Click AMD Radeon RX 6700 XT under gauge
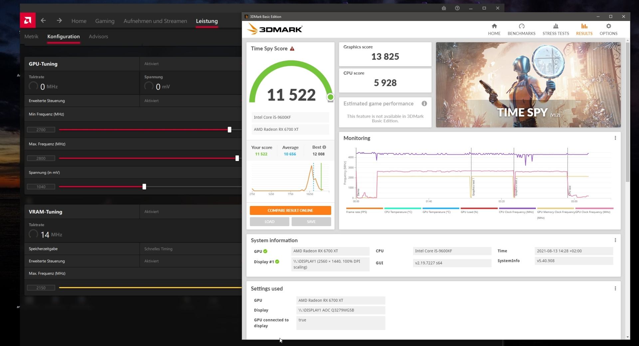The height and width of the screenshot is (346, 639). coord(290,129)
